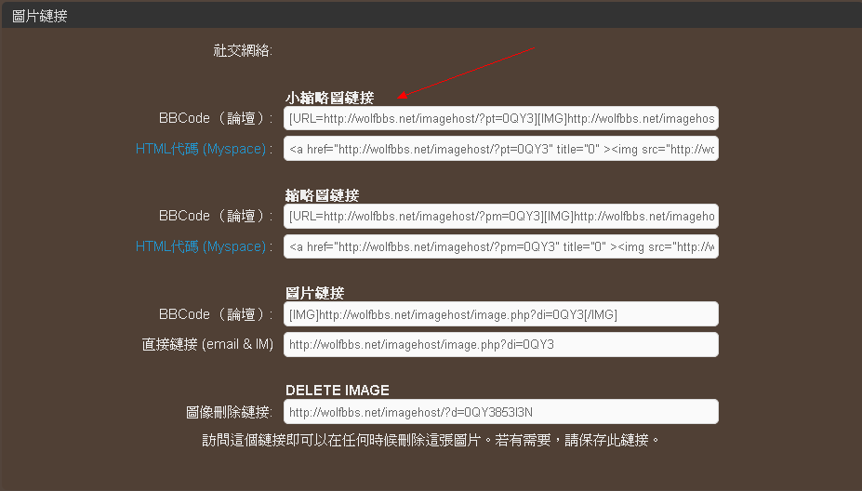Click the '社交網絡:' label
This screenshot has height=491, width=862.
243,50
